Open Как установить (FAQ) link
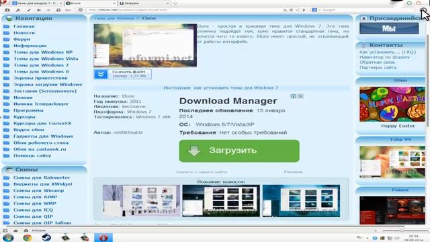The image size is (430, 242). [388, 52]
